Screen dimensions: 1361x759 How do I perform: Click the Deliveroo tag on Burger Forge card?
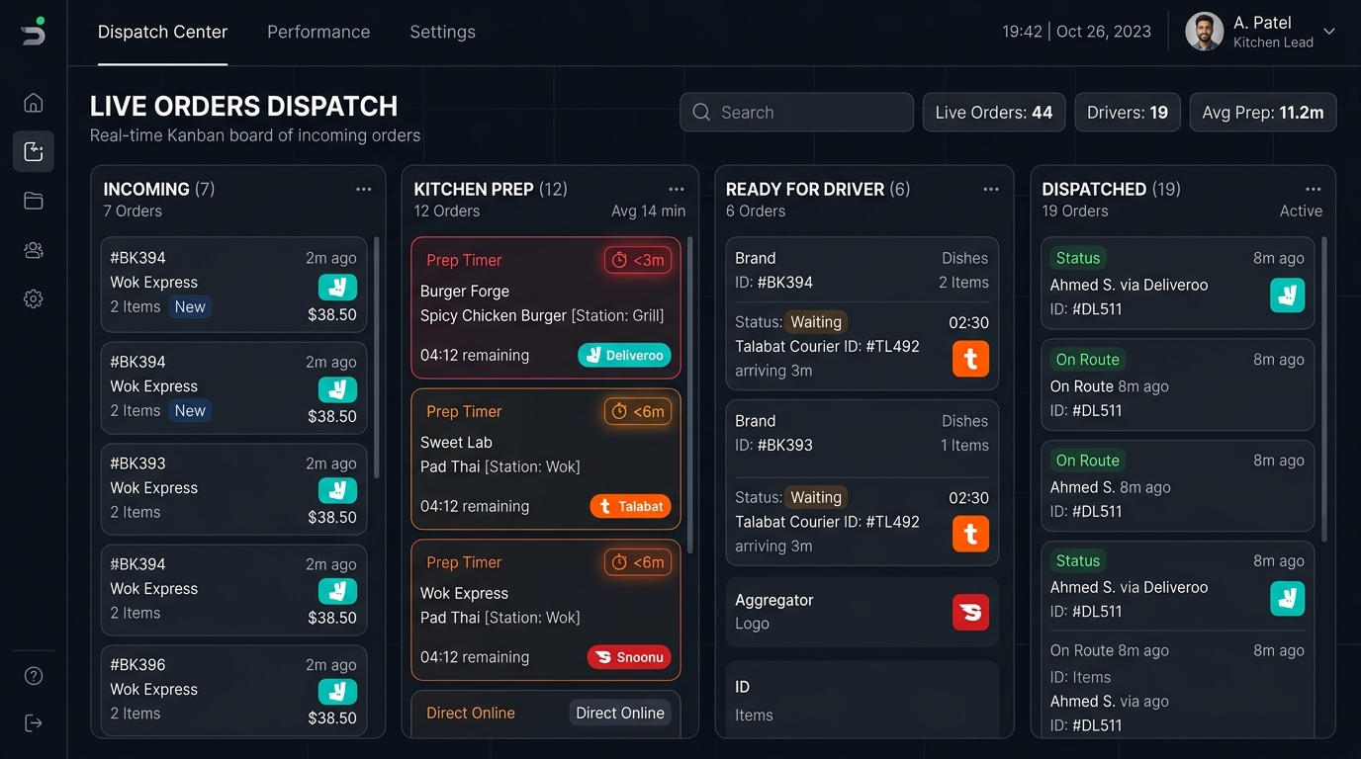[624, 355]
